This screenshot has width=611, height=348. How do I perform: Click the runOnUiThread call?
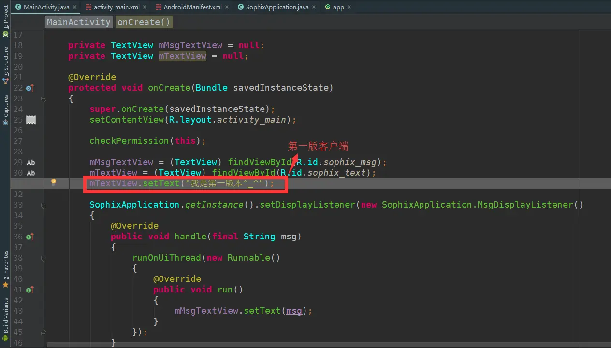166,258
